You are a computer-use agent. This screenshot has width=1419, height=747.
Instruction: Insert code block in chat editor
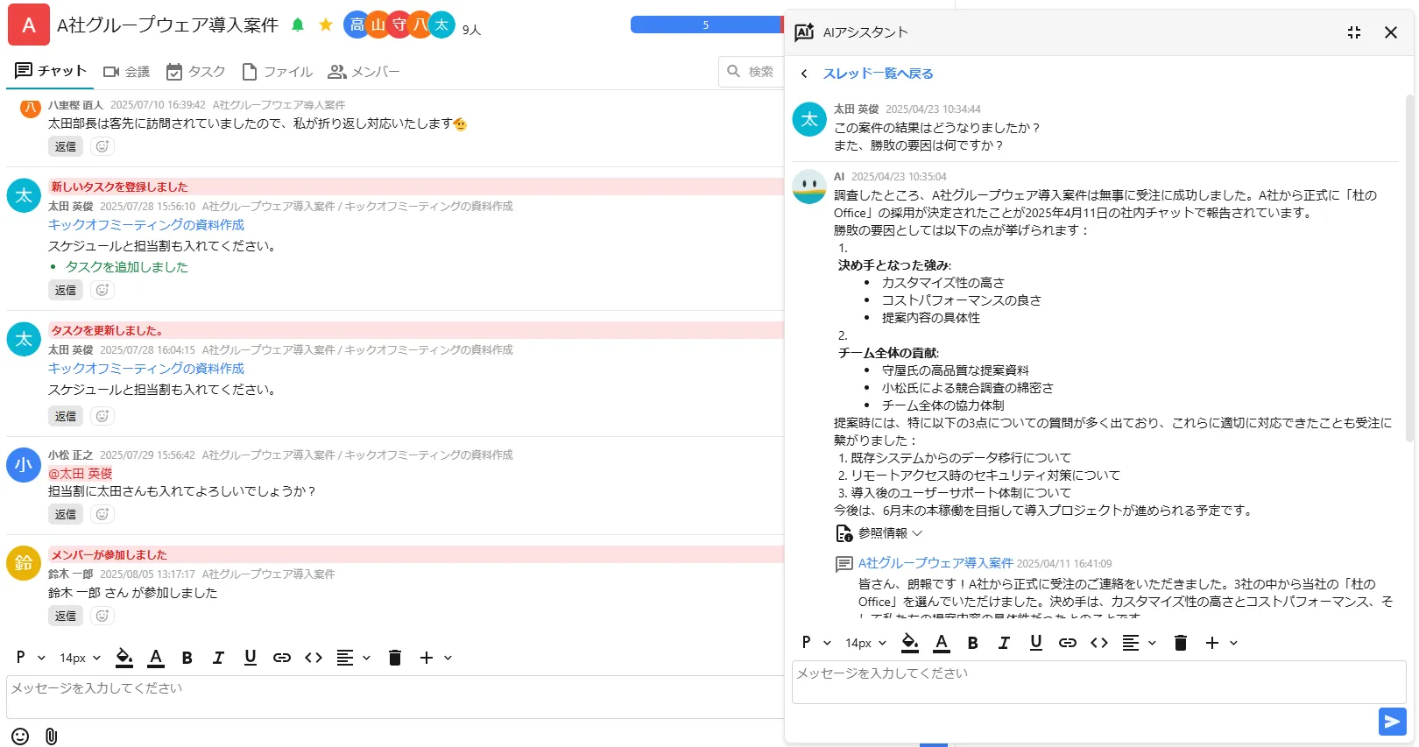click(x=314, y=658)
